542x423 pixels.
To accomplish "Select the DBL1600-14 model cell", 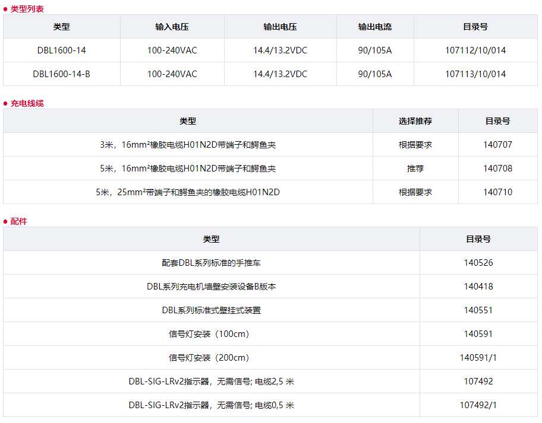I will pyautogui.click(x=61, y=50).
